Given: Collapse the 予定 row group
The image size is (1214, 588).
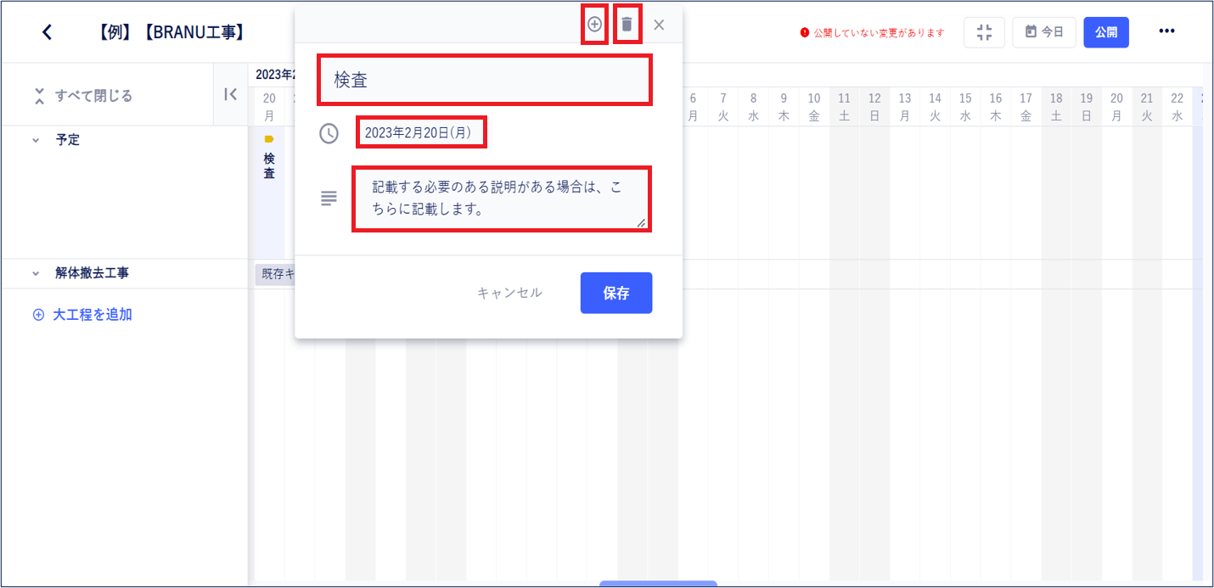Looking at the screenshot, I should pos(36,140).
